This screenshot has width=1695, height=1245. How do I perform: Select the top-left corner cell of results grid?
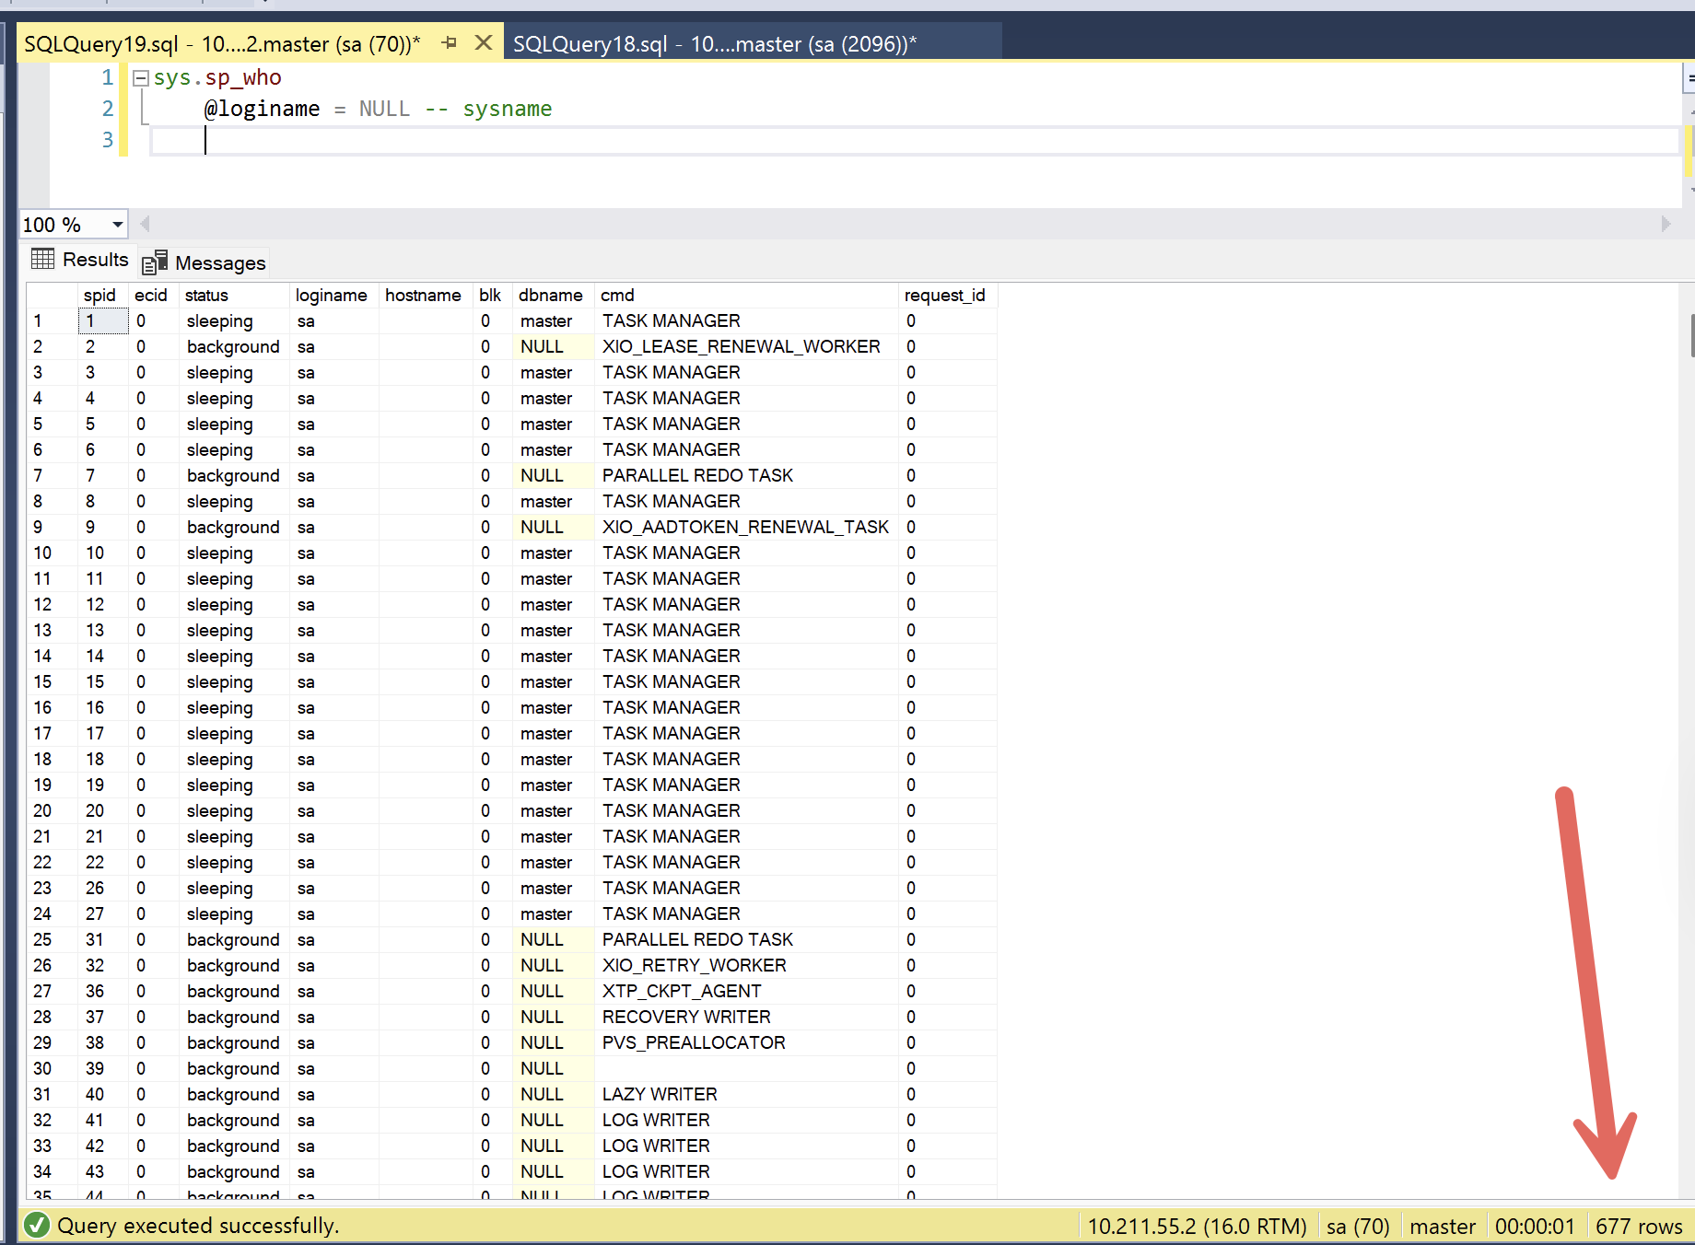click(x=52, y=295)
